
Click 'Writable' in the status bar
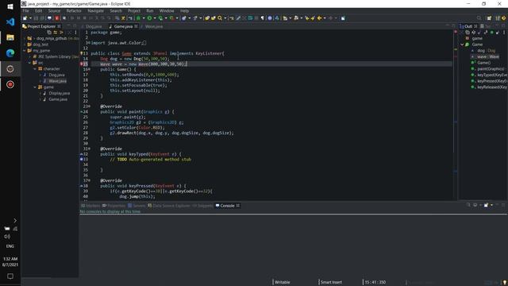tap(283, 282)
